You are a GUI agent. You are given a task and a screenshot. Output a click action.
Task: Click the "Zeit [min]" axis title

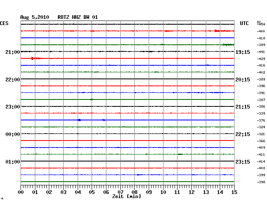(x=127, y=196)
